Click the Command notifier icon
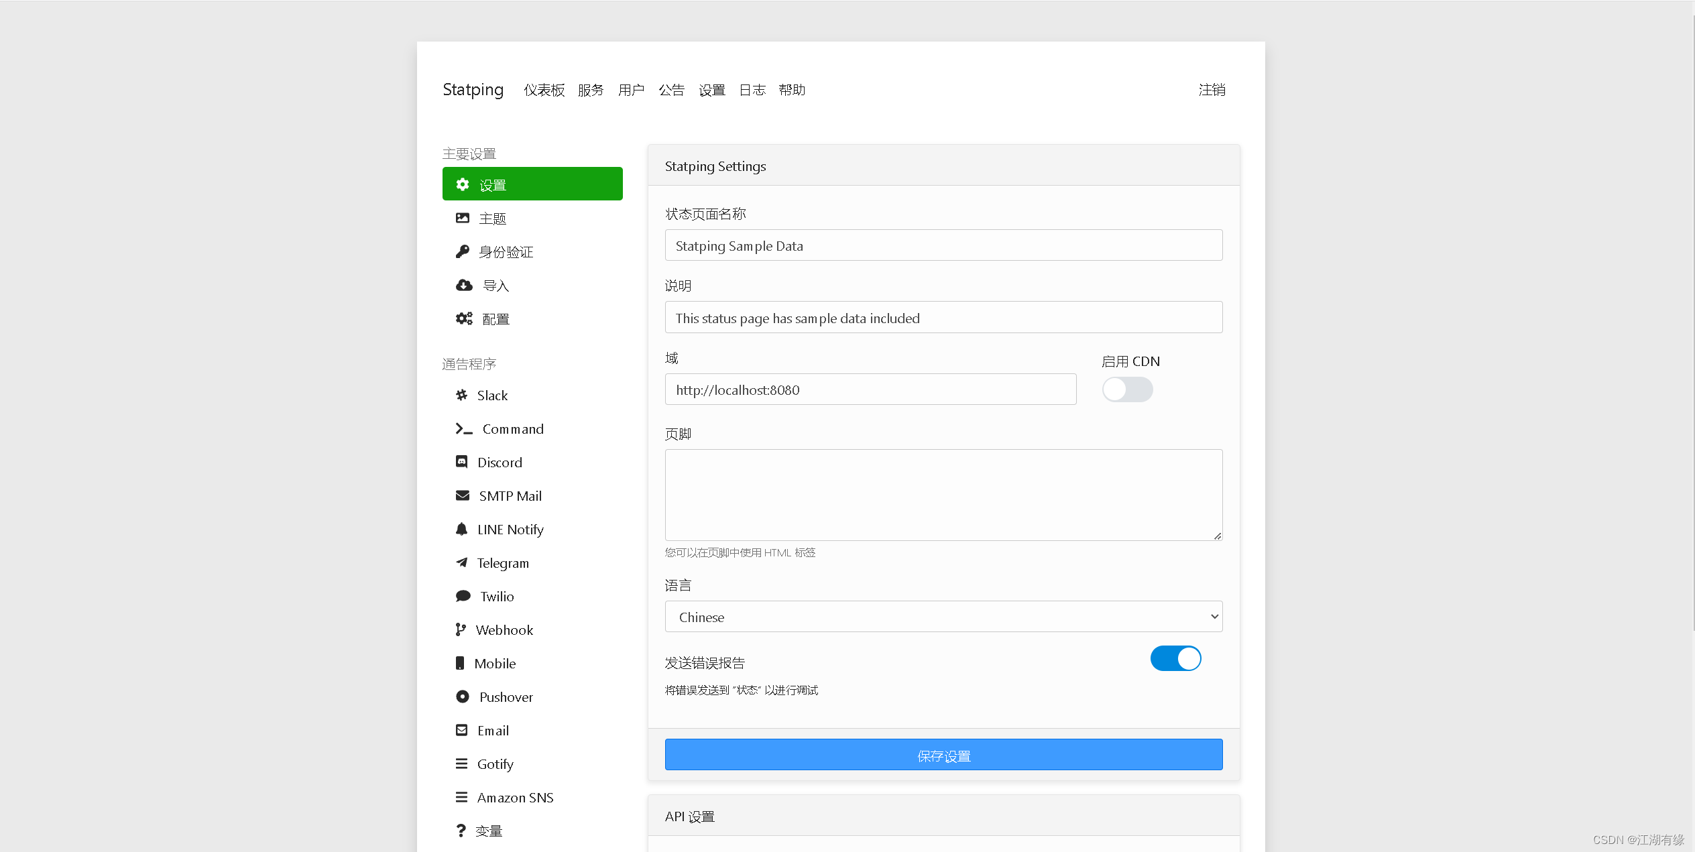1695x852 pixels. (462, 428)
